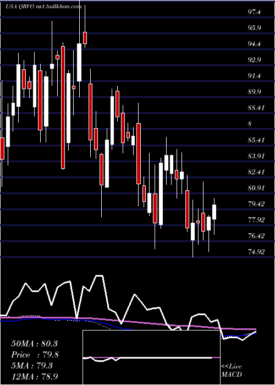Click the 88.41 price axis label
The height and width of the screenshot is (385, 275).
point(256,108)
